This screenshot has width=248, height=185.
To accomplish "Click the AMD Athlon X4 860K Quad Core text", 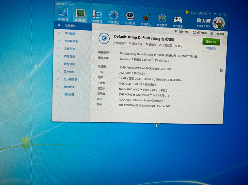I will coord(145,68).
